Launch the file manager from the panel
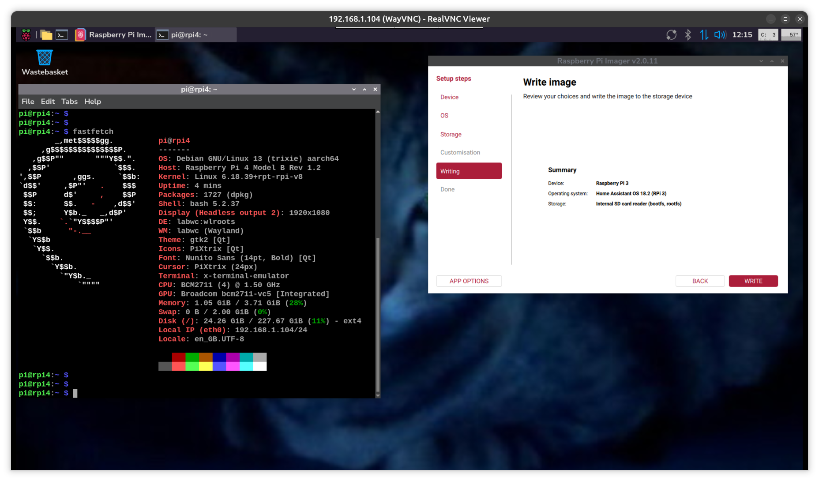 pyautogui.click(x=46, y=35)
